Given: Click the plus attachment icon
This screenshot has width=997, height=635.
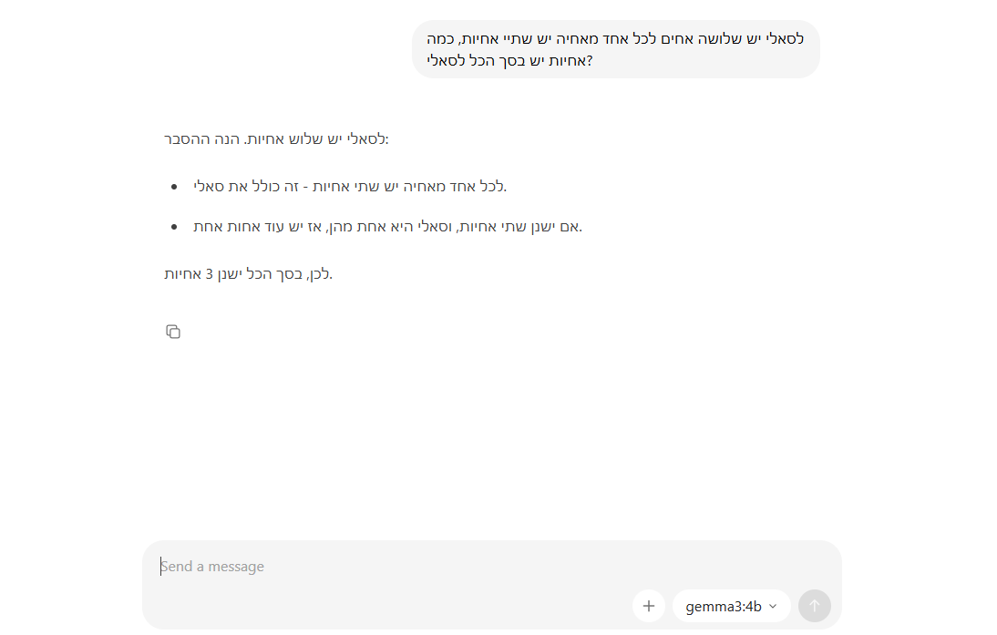Looking at the screenshot, I should point(649,606).
